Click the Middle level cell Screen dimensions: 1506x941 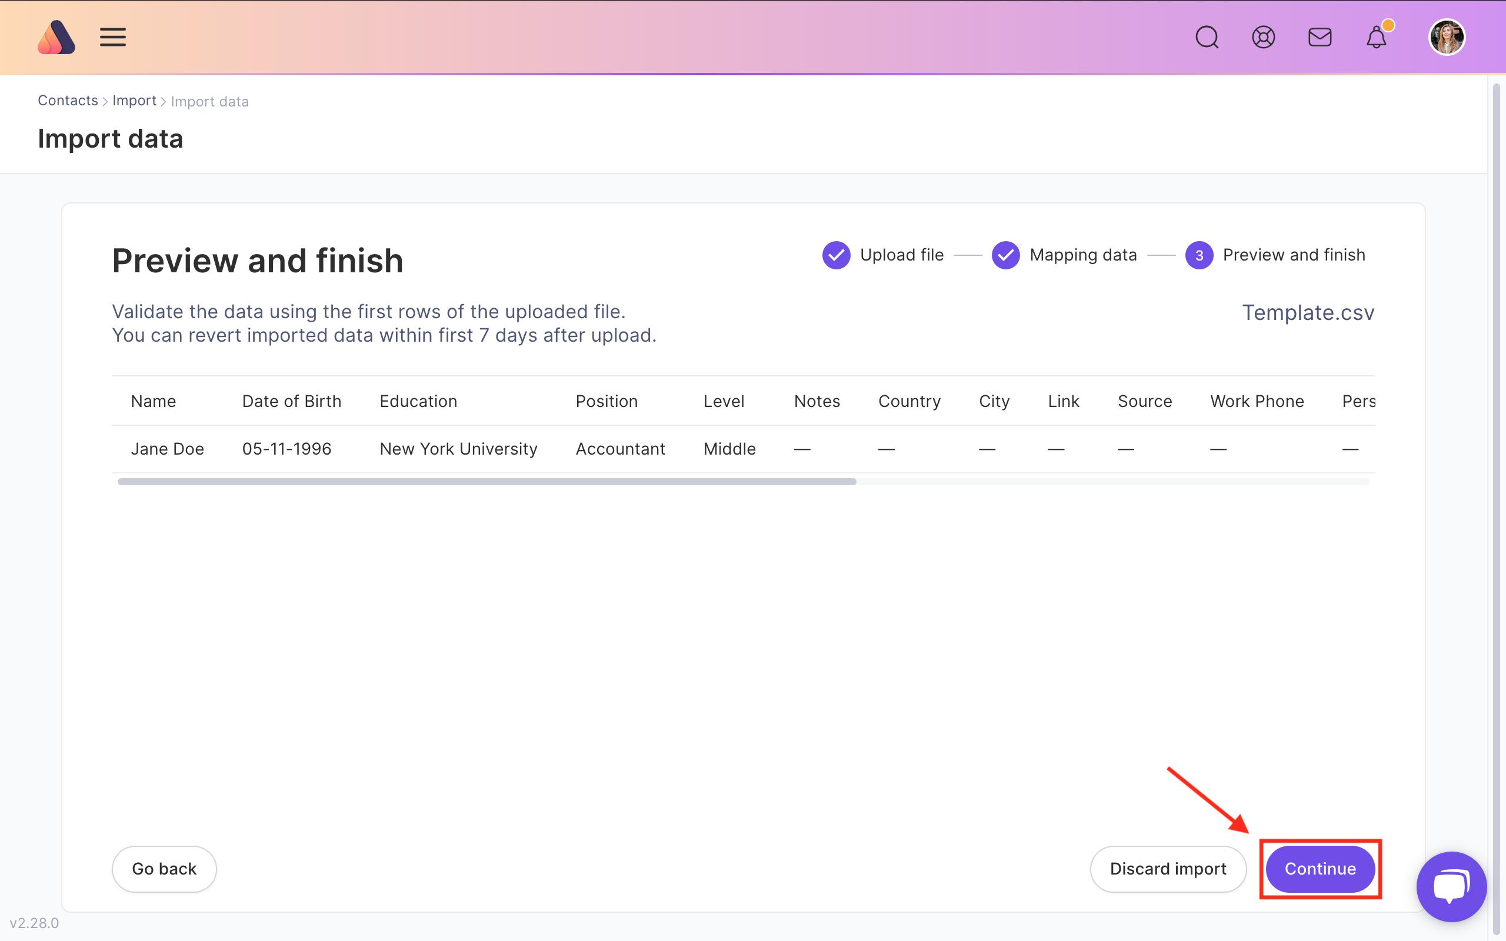730,449
